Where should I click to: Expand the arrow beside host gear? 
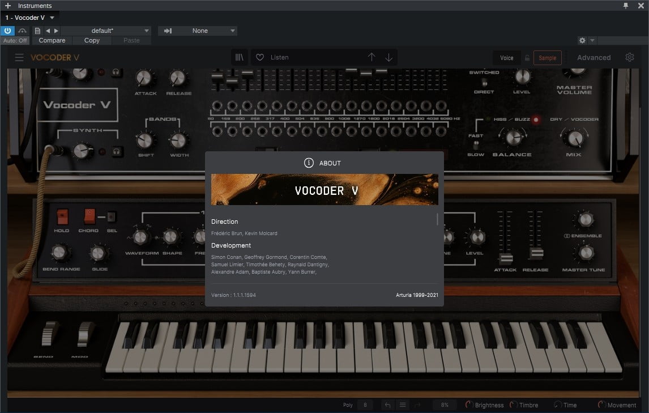tap(592, 40)
